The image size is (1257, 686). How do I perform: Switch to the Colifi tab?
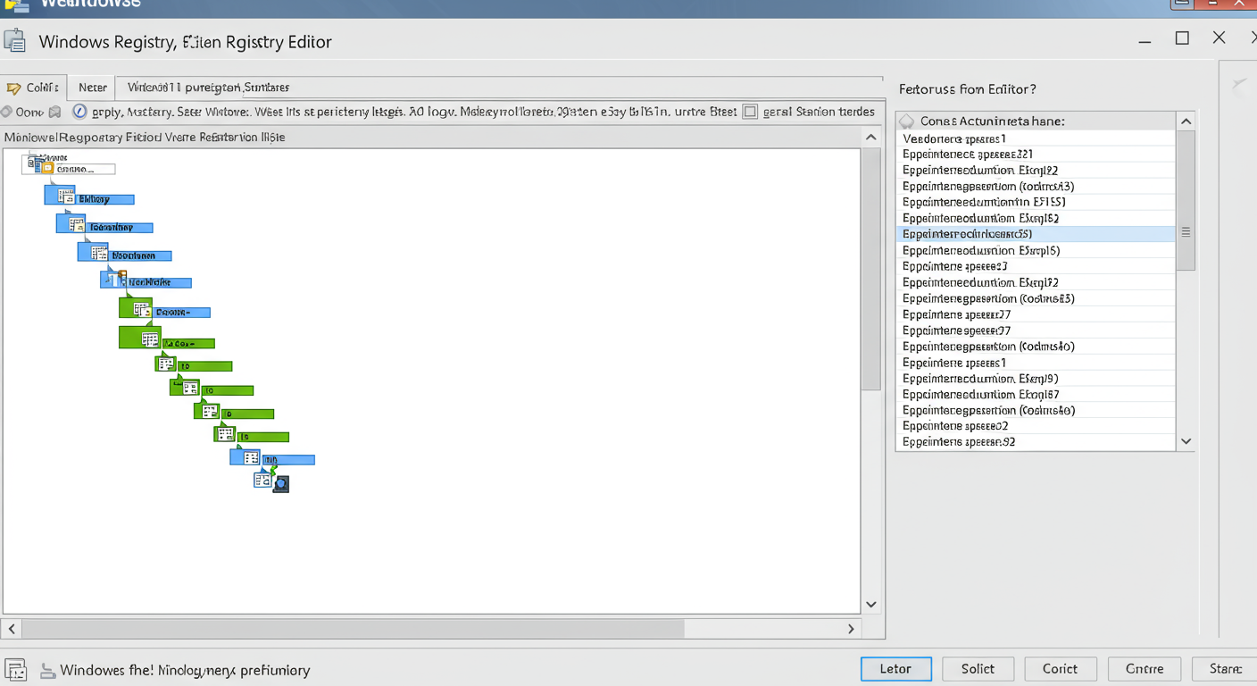pyautogui.click(x=34, y=88)
